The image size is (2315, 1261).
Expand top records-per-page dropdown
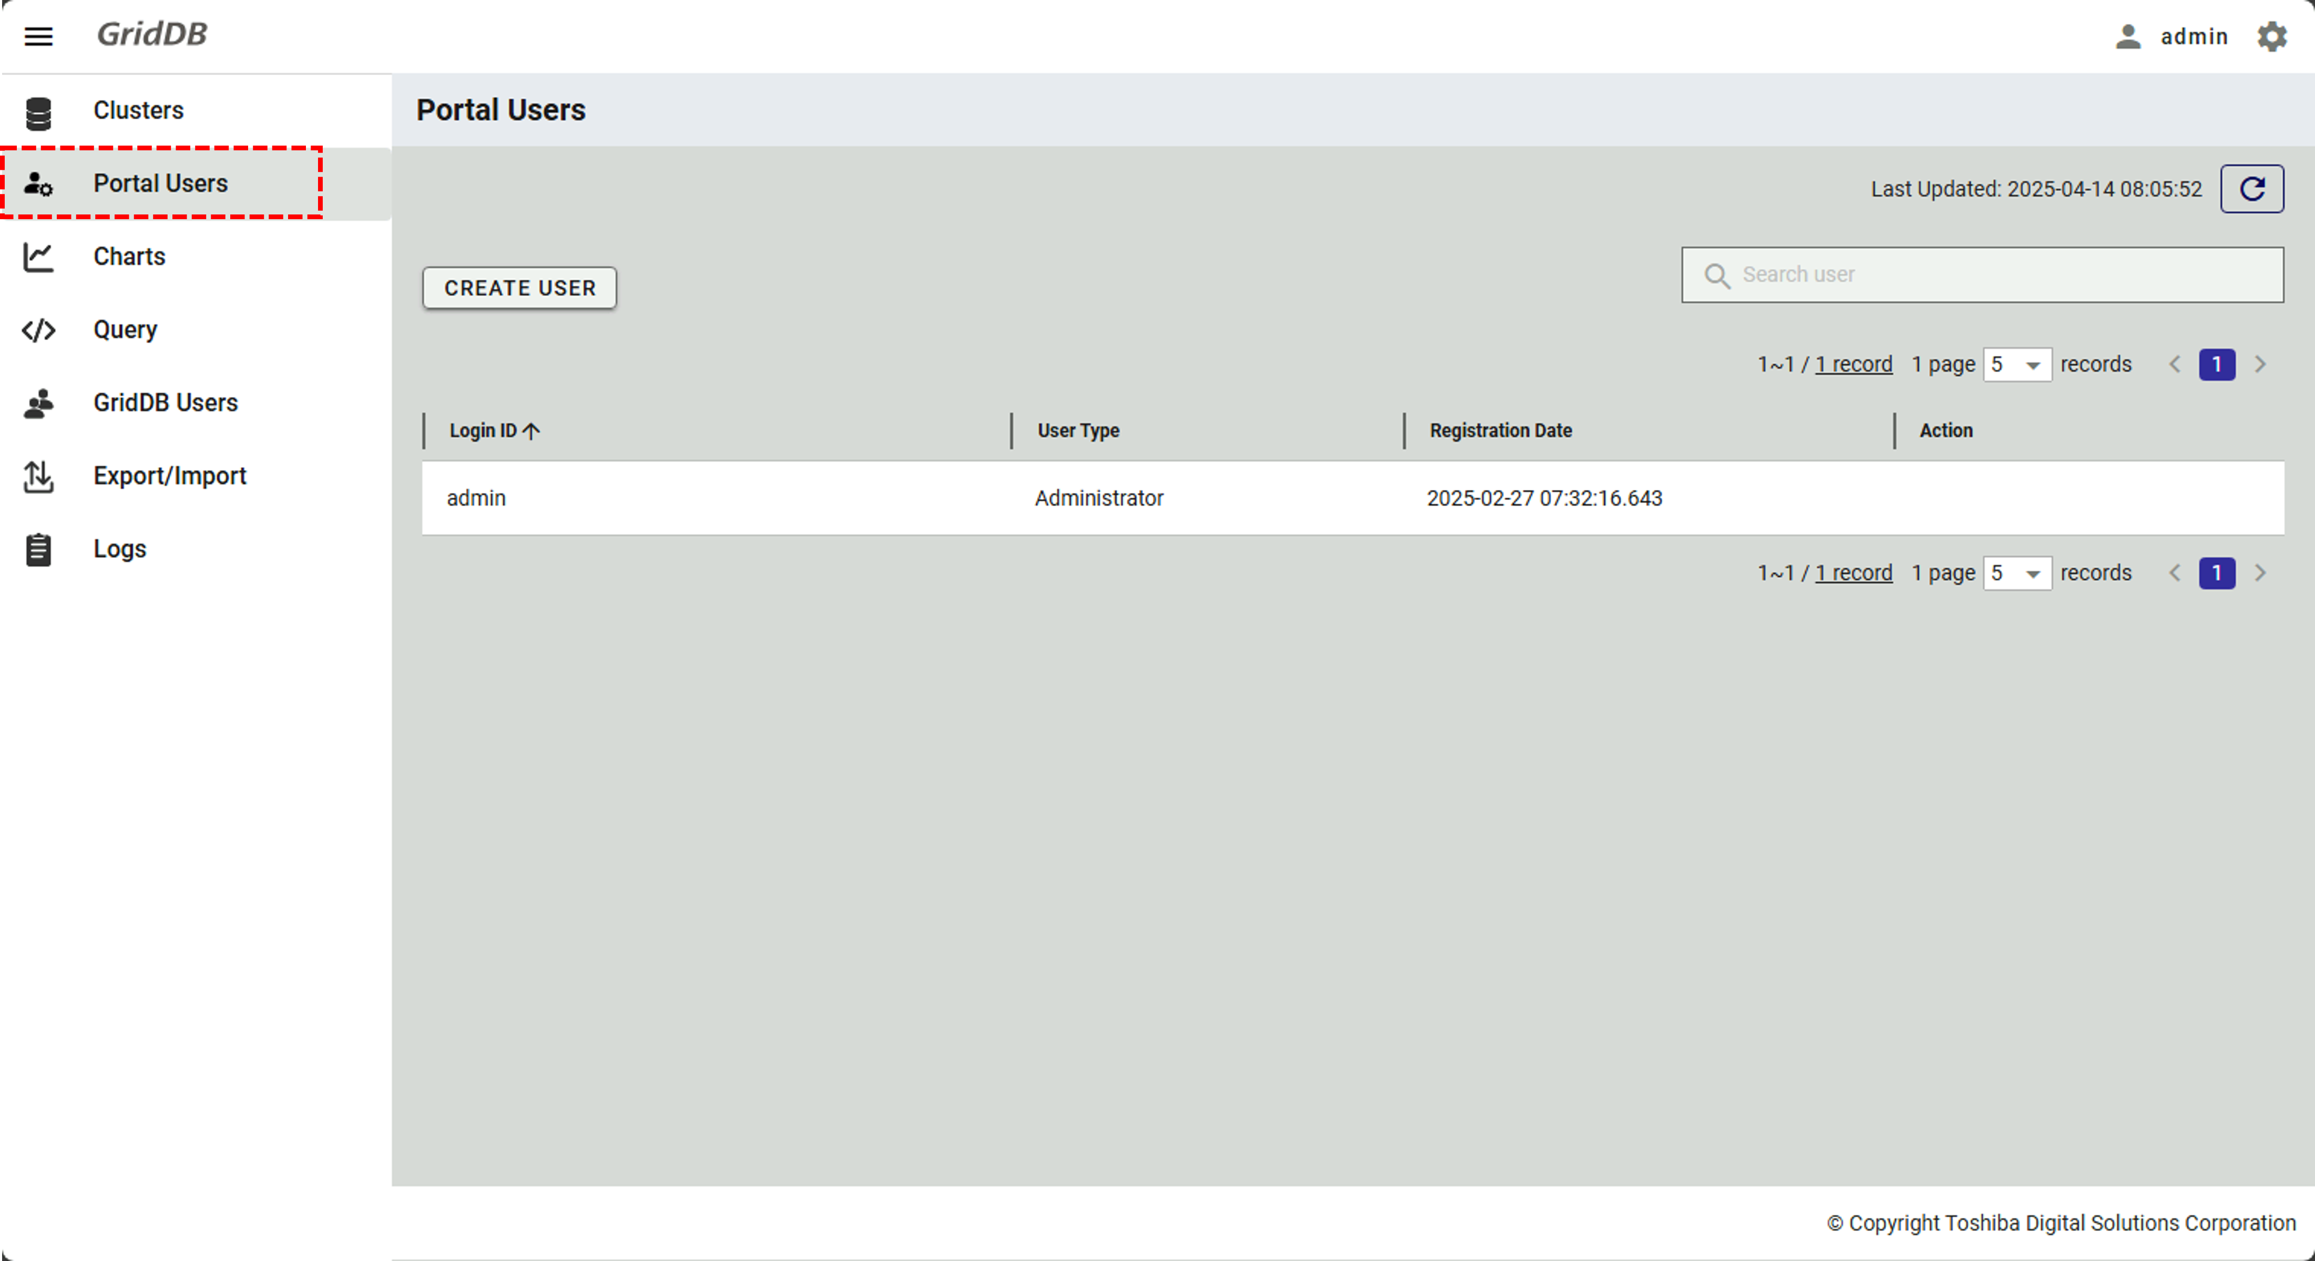pos(2016,365)
